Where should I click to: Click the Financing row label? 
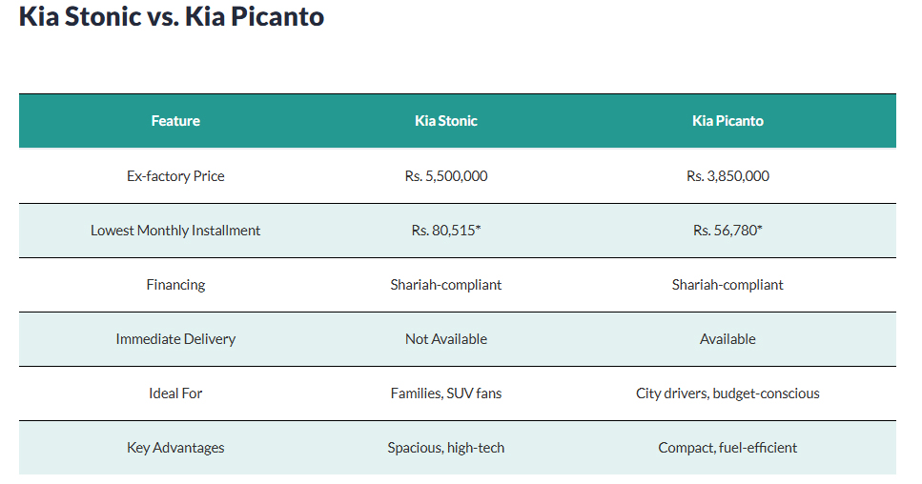click(175, 285)
